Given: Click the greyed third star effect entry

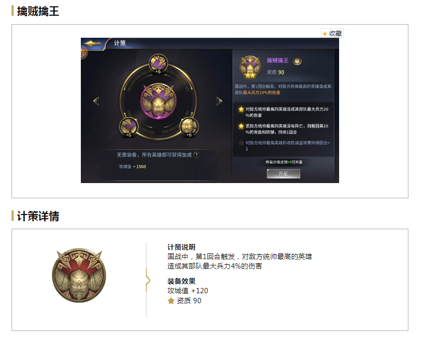Looking at the screenshot, I should [x=284, y=146].
